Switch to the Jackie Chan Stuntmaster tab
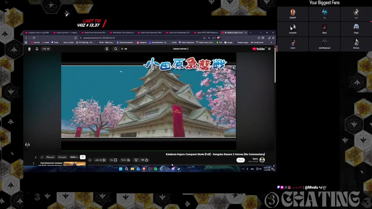372x209 pixels. tap(178, 33)
